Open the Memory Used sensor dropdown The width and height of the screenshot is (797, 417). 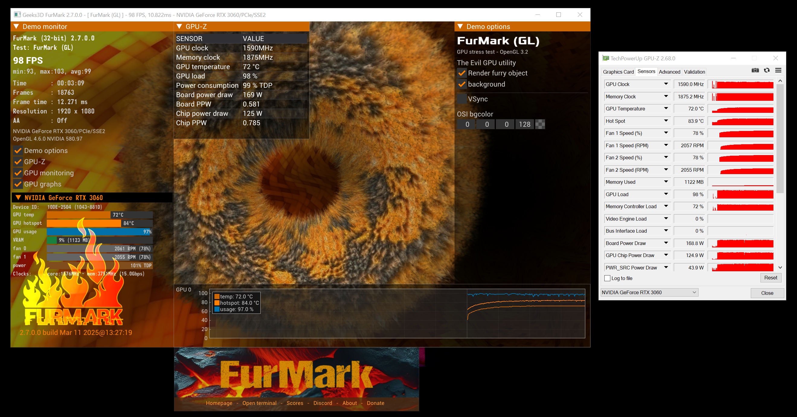tap(666, 182)
